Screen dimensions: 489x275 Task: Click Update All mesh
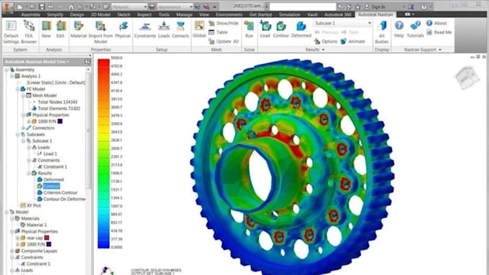[x=224, y=41]
